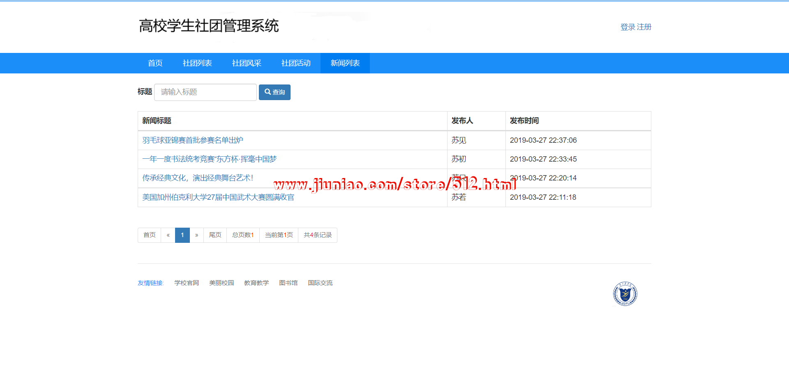
Task: Open the 首页 navigation tab
Action: click(155, 63)
